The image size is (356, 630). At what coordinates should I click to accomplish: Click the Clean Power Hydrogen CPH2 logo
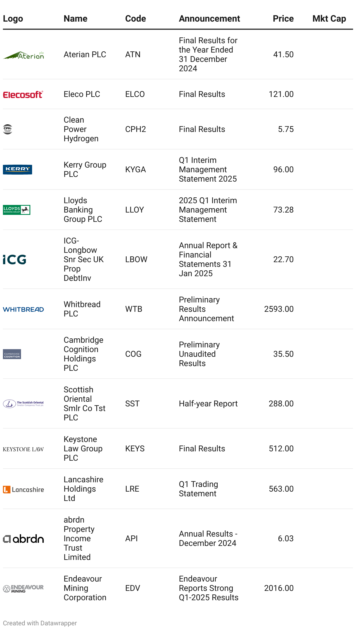(8, 129)
